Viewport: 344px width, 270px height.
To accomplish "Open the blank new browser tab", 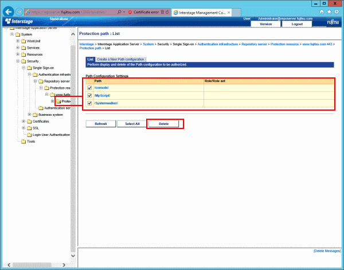I will click(x=236, y=13).
